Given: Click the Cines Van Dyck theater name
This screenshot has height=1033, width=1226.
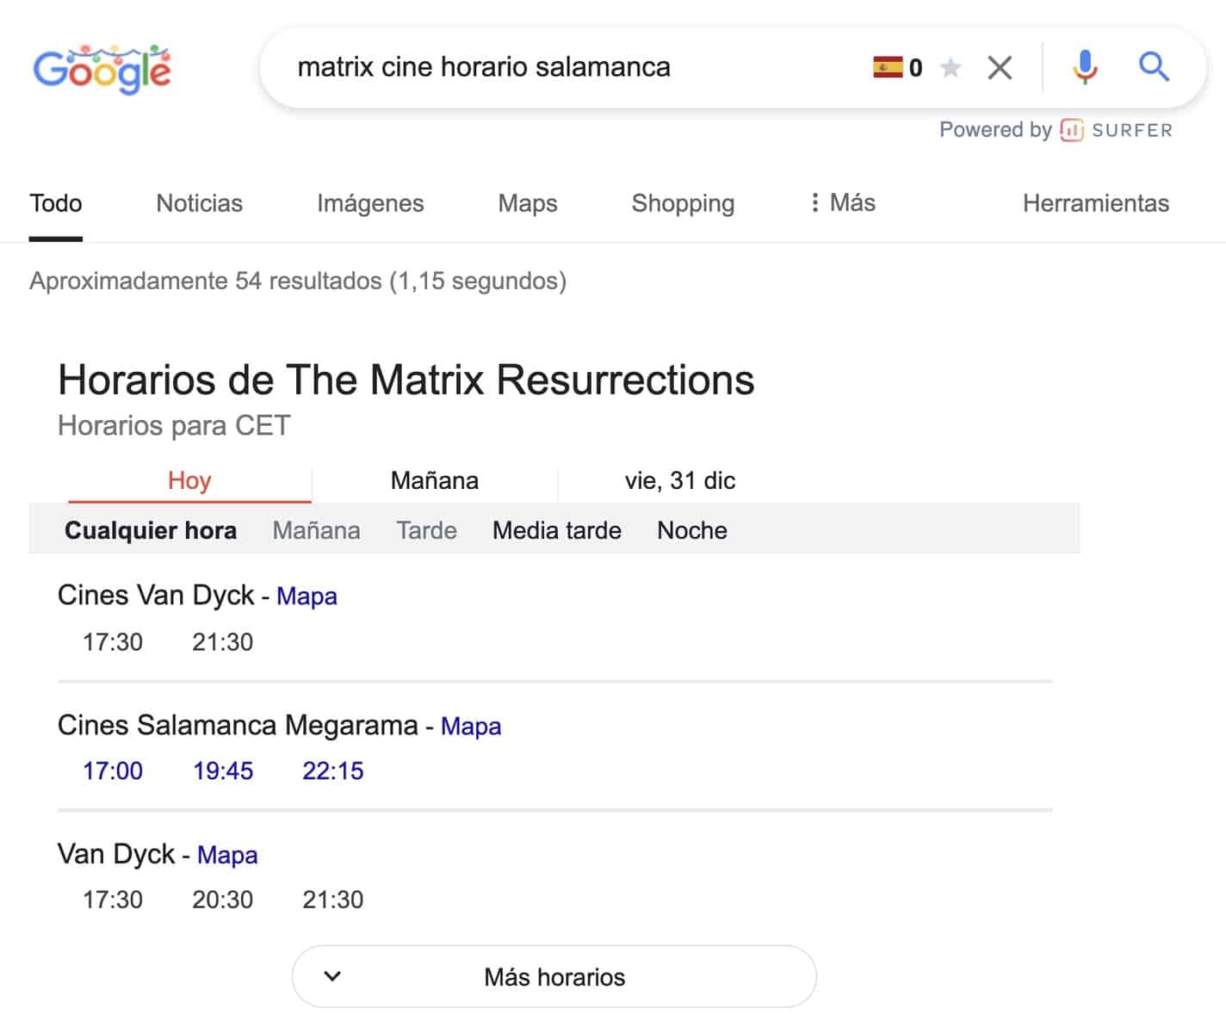Looking at the screenshot, I should 156,595.
